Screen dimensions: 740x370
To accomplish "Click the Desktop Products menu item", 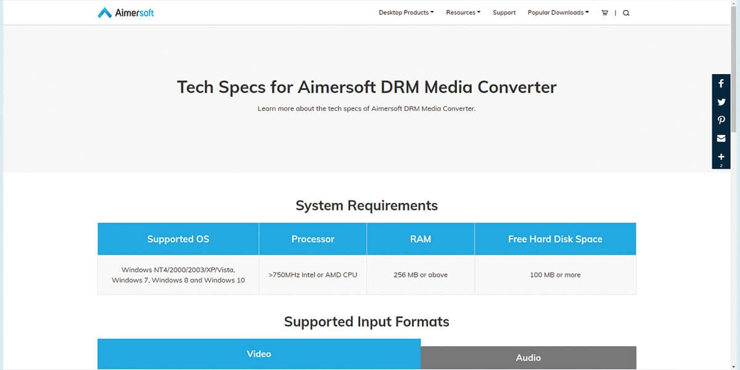I will [x=403, y=12].
